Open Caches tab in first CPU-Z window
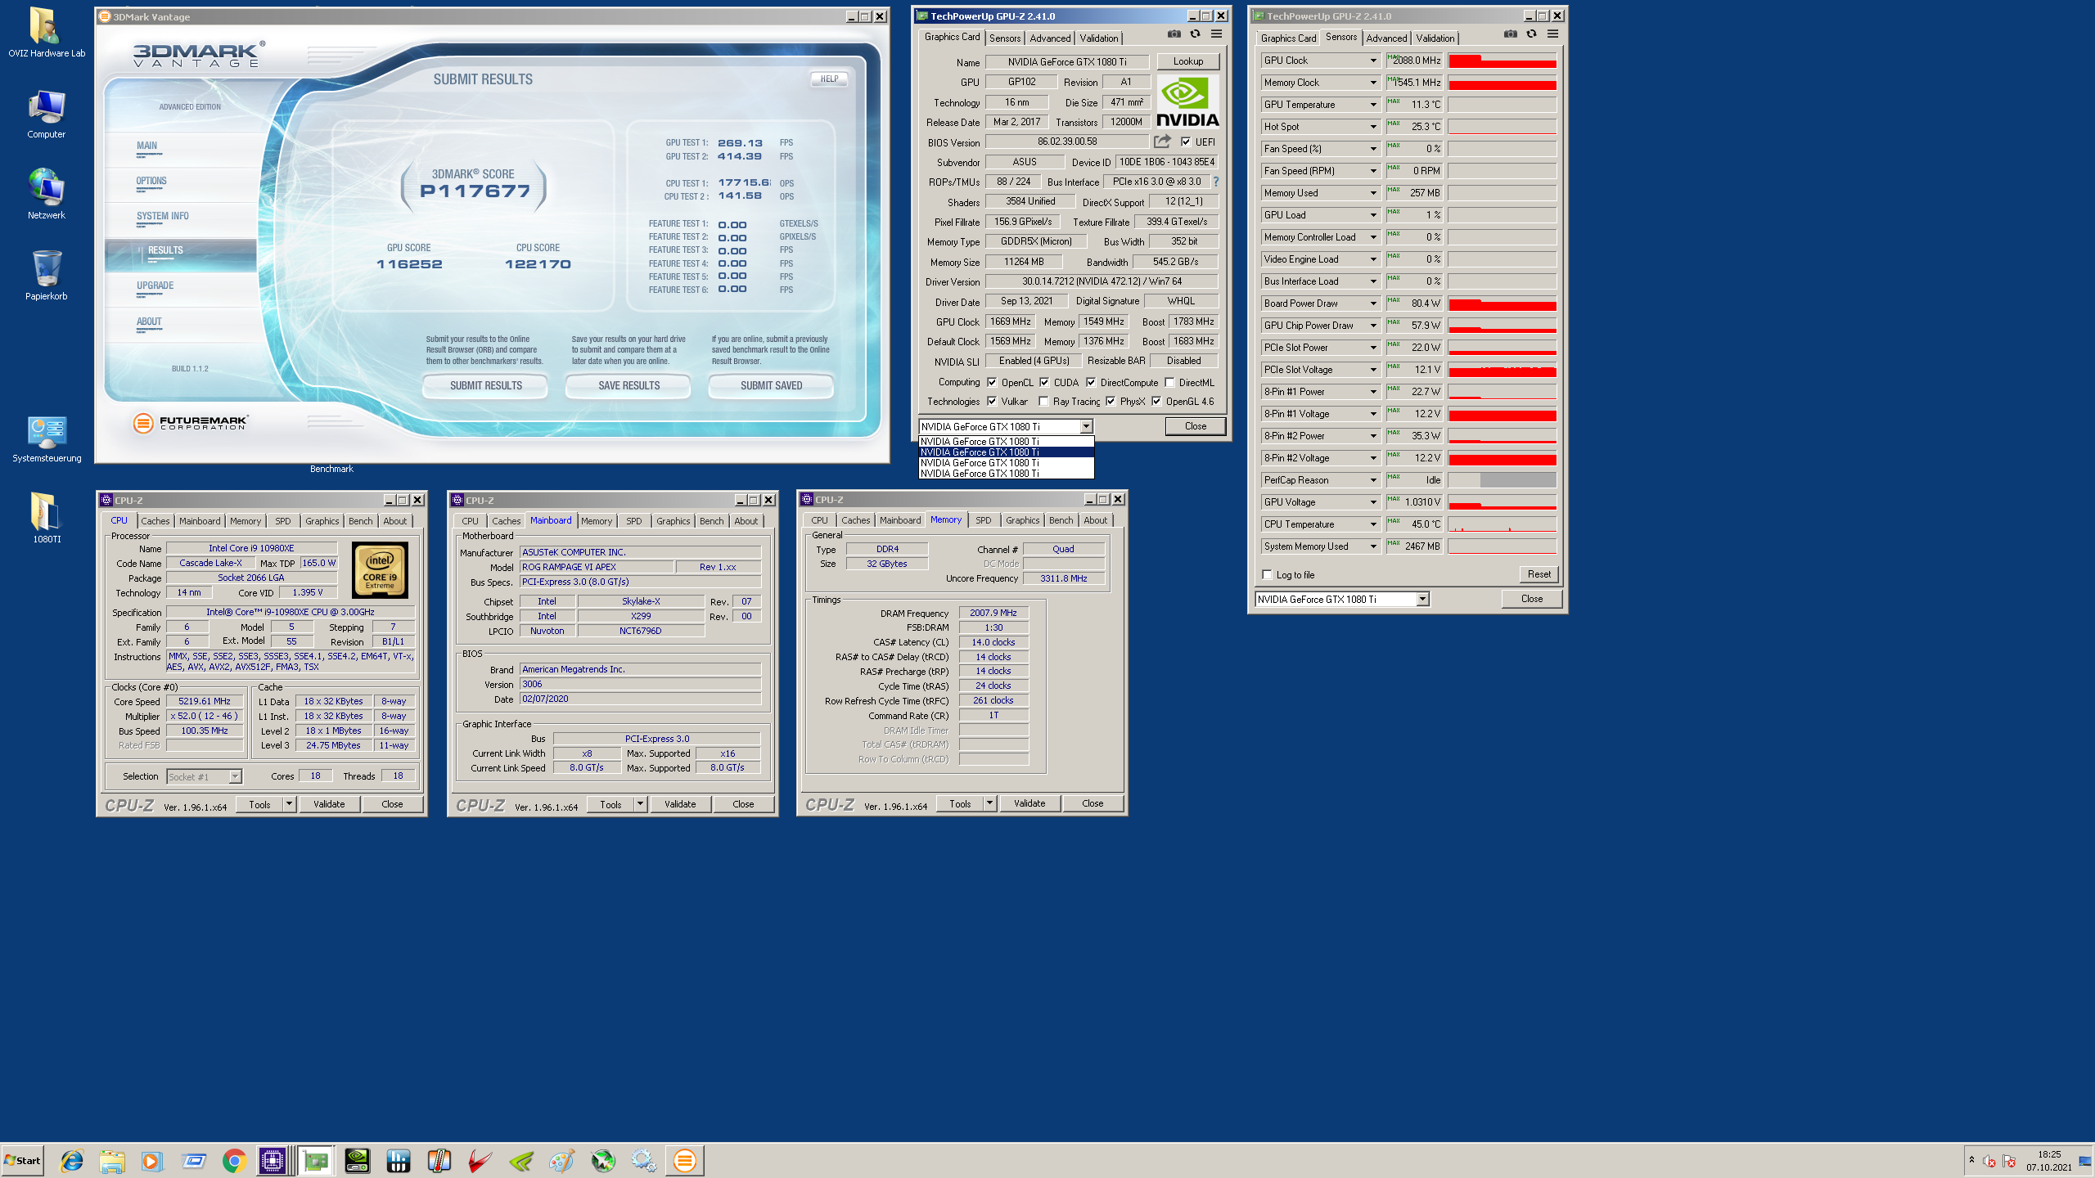 coord(155,520)
